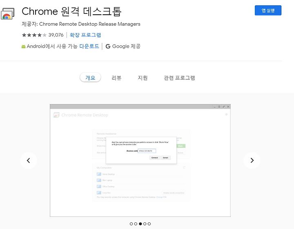Open the 지원 tab

pos(143,78)
